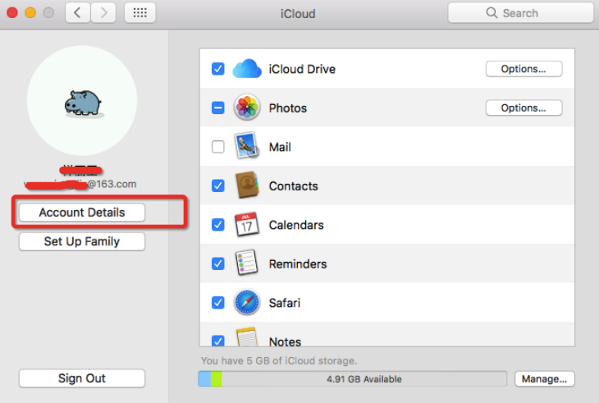Open Options for Photos

pos(524,108)
